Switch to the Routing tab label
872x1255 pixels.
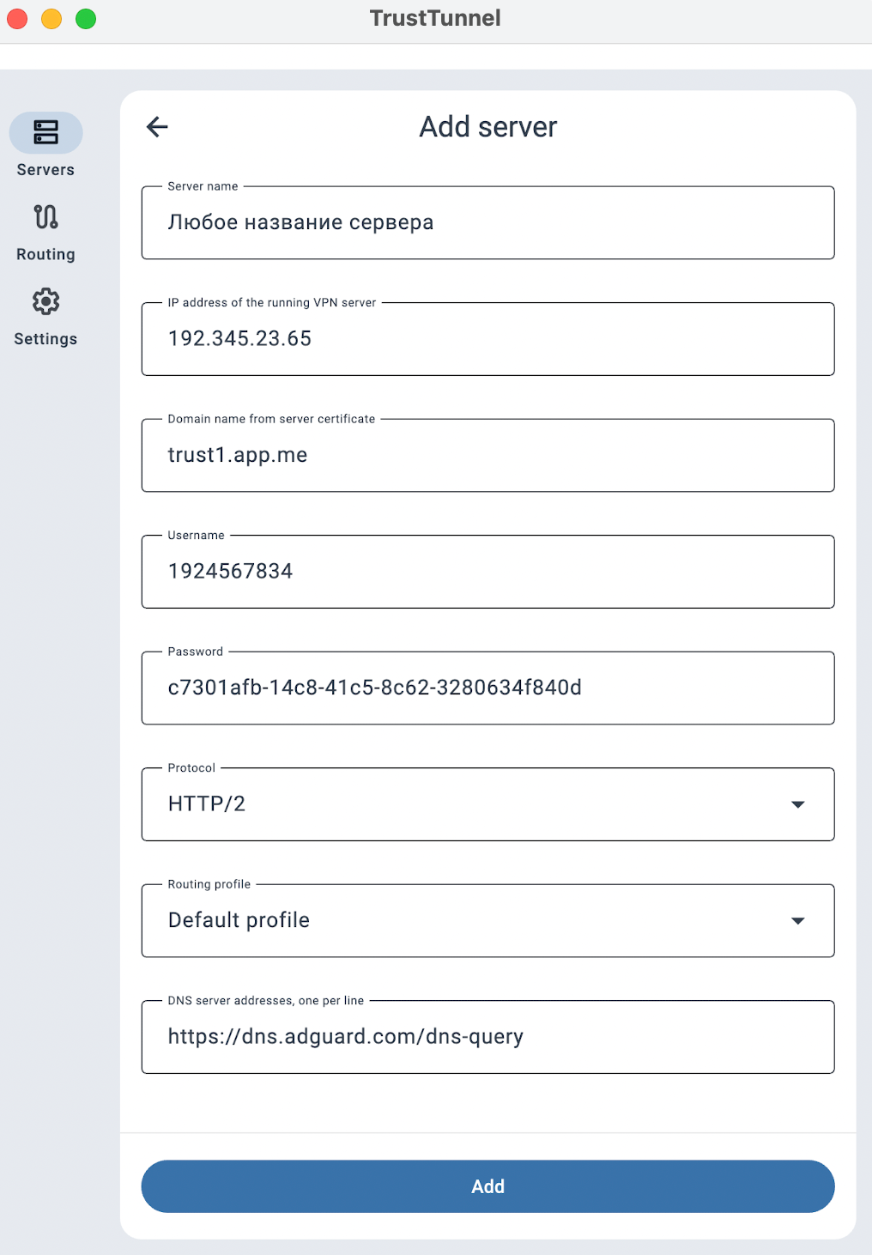[x=45, y=255]
